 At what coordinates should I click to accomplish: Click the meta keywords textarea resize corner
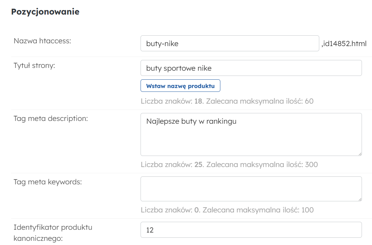(360, 199)
